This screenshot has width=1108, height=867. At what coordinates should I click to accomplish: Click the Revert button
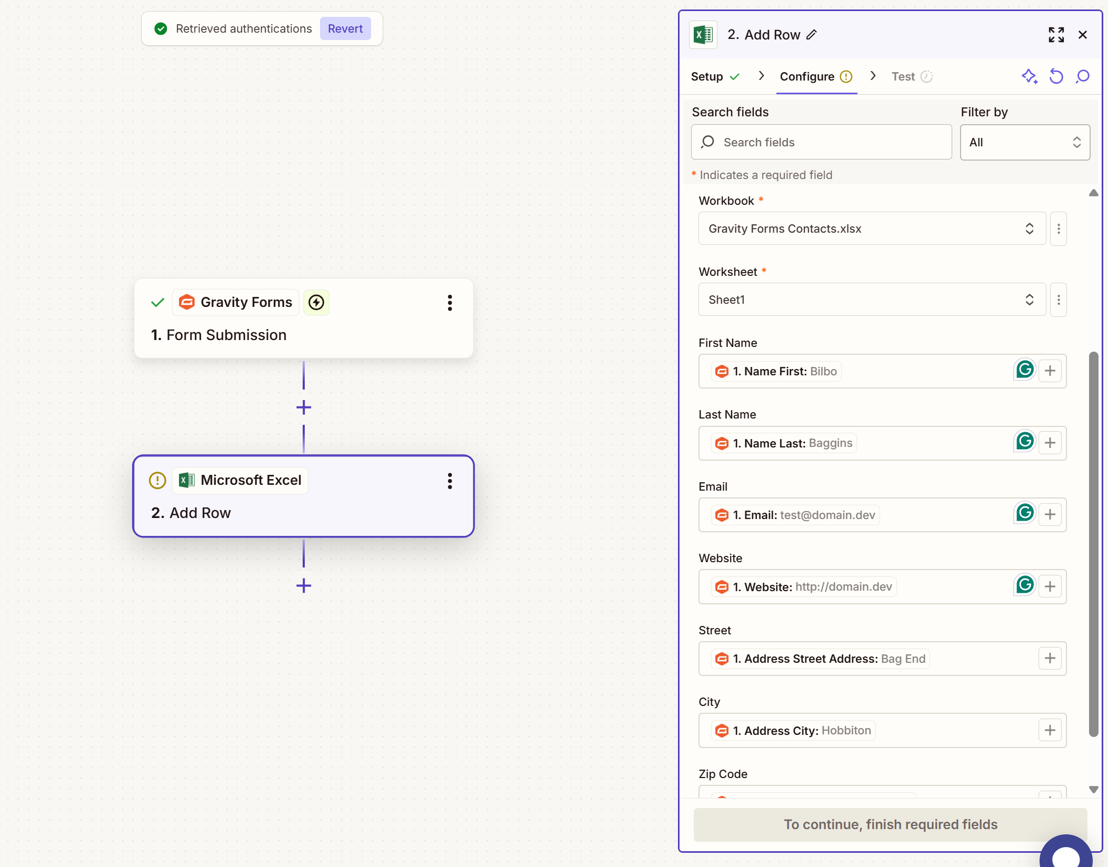tap(345, 28)
